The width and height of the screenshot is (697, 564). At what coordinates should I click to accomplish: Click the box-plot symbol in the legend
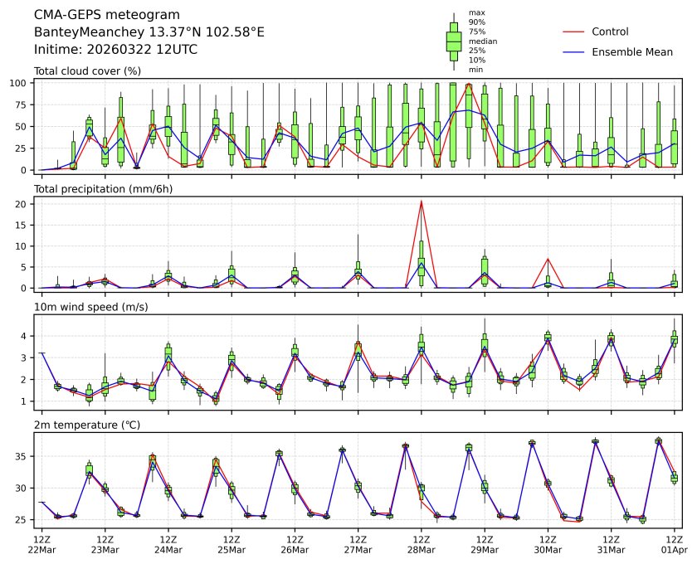pyautogui.click(x=453, y=41)
